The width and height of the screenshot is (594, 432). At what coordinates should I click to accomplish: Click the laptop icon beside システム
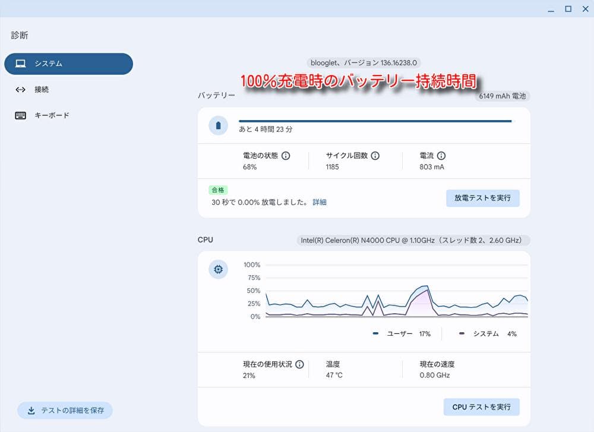tap(21, 64)
